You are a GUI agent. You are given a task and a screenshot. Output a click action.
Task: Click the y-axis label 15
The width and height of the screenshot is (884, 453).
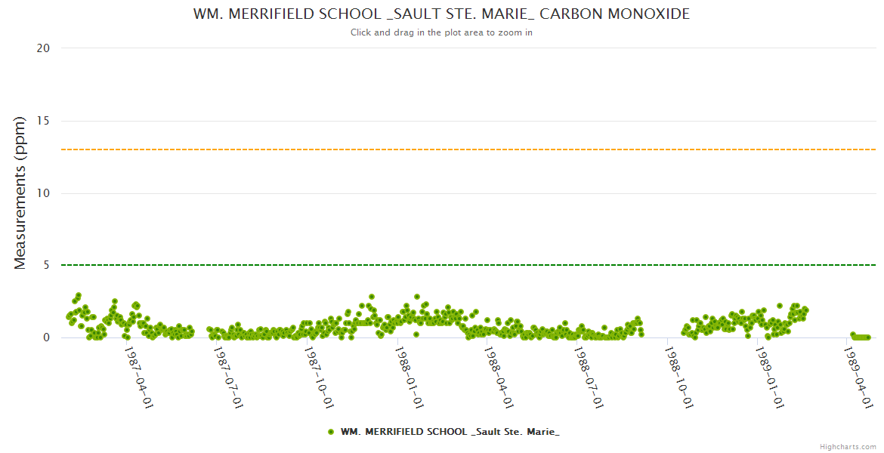pos(43,121)
